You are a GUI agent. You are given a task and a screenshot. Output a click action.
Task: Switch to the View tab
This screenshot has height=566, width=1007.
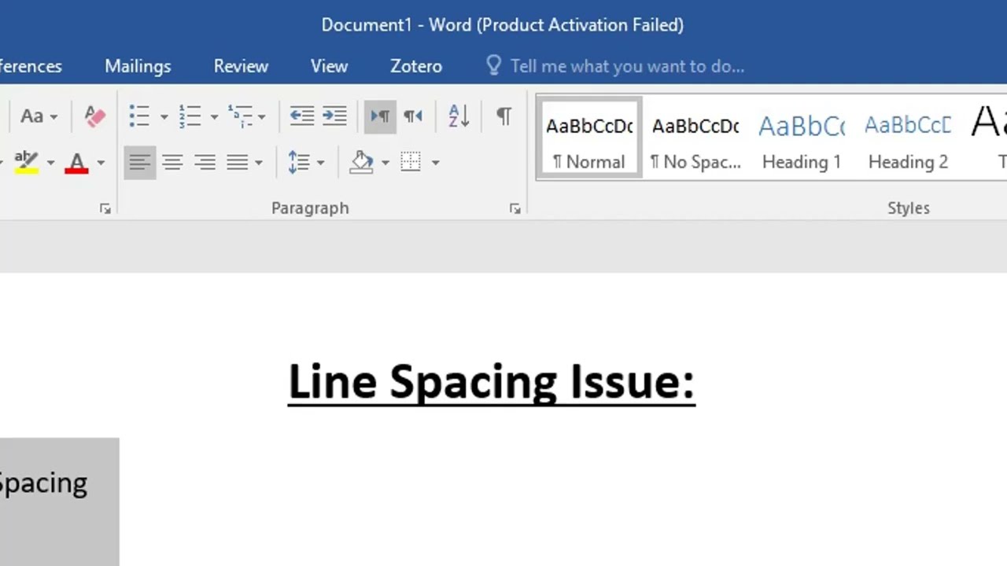(329, 66)
